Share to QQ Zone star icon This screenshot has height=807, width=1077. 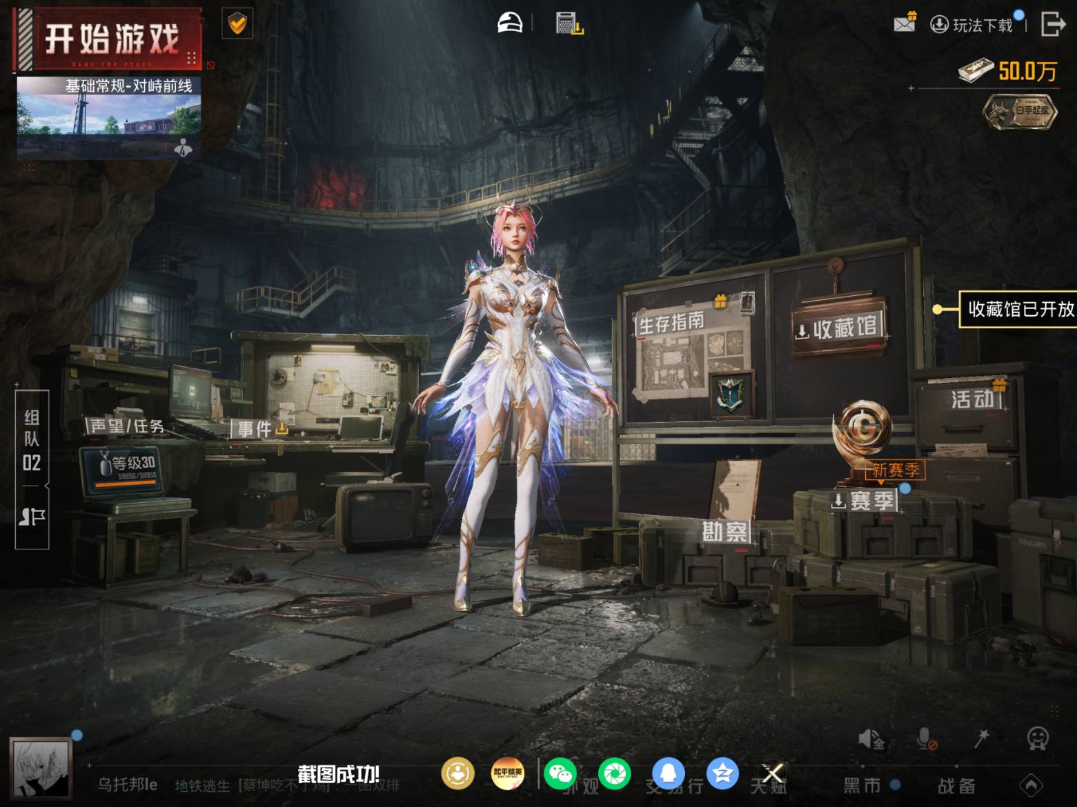click(x=722, y=774)
